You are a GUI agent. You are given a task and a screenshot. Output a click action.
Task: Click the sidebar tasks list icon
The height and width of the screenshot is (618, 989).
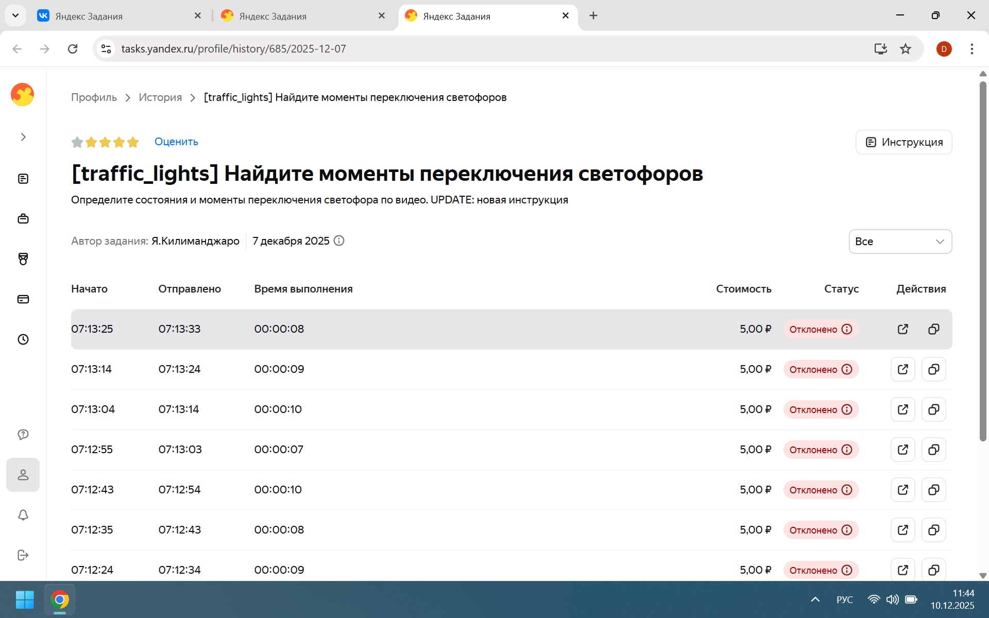click(x=23, y=179)
